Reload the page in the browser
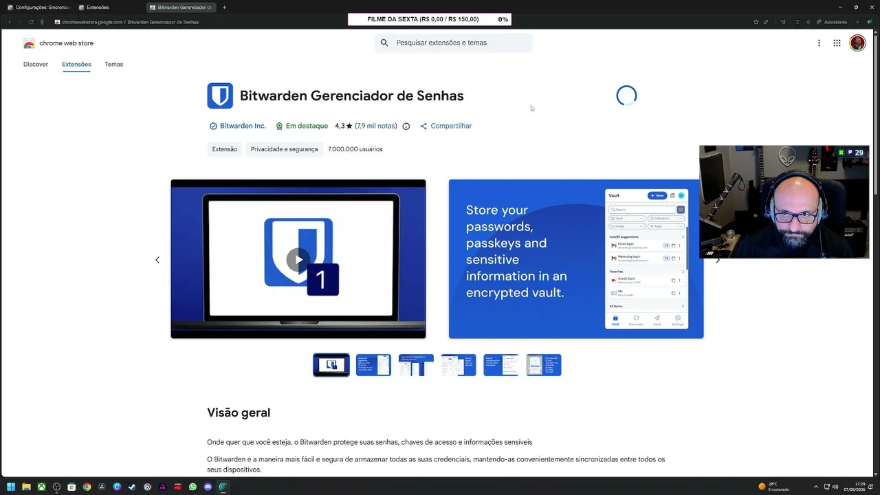 pos(31,22)
